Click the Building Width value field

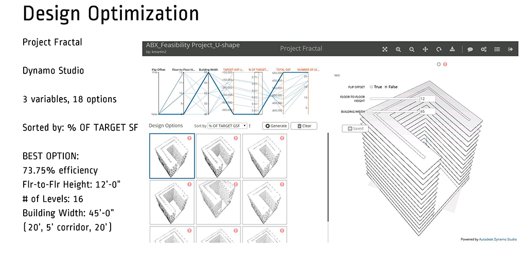tap(427, 111)
